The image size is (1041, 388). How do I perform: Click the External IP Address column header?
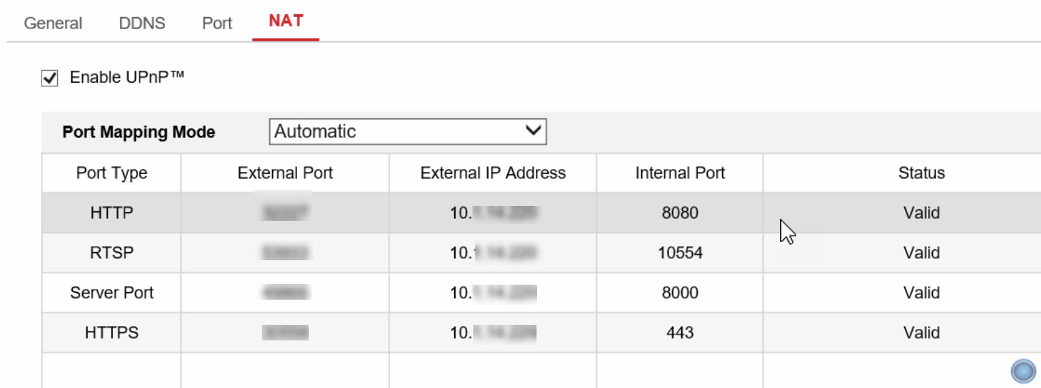[493, 173]
